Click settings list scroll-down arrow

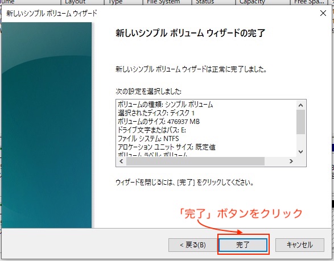[301, 152]
